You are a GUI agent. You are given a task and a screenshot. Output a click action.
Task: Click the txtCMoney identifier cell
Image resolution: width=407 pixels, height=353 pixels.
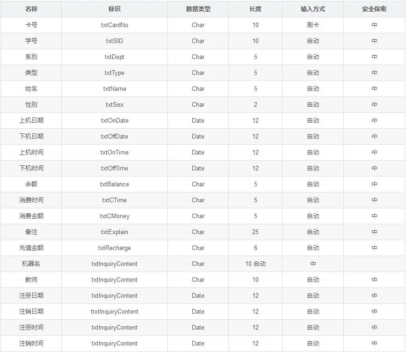pyautogui.click(x=115, y=216)
